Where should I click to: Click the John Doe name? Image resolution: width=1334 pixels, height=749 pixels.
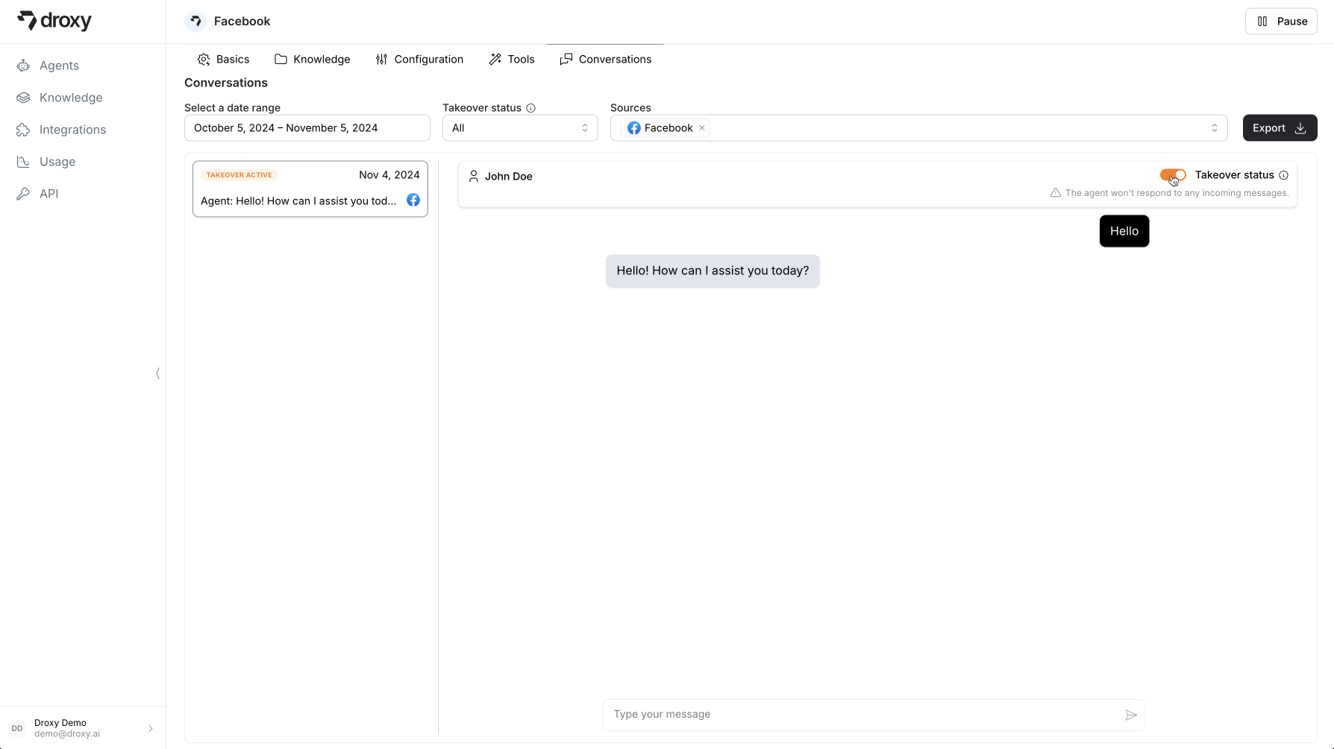(x=509, y=177)
